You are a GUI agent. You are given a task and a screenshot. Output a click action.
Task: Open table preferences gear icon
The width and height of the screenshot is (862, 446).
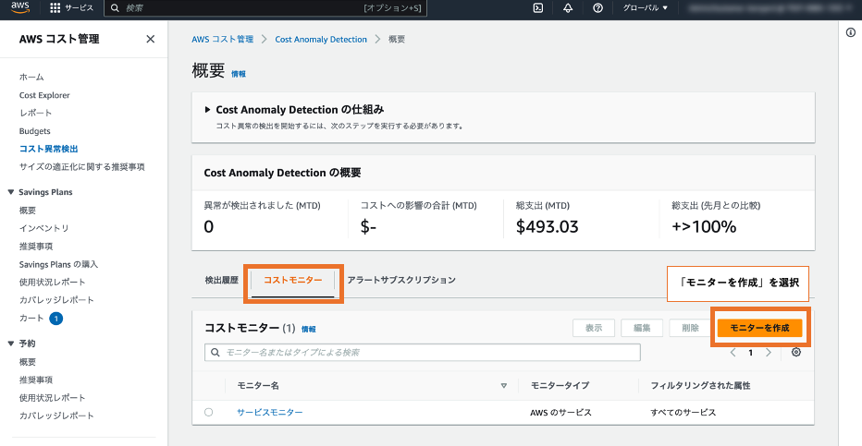tap(796, 352)
